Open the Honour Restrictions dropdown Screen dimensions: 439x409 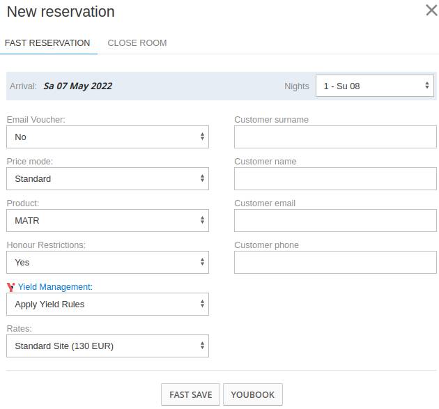(x=107, y=262)
